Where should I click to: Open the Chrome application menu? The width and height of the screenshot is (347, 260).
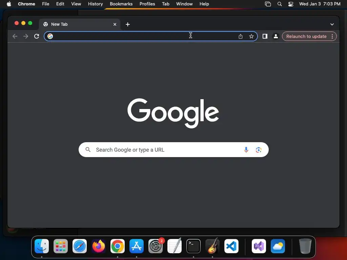[26, 4]
